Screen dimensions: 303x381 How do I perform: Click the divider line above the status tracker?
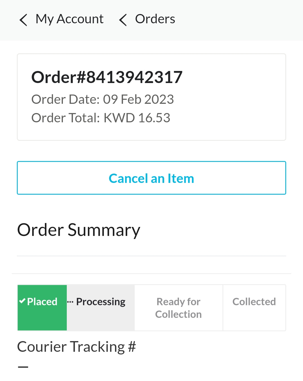(151, 274)
